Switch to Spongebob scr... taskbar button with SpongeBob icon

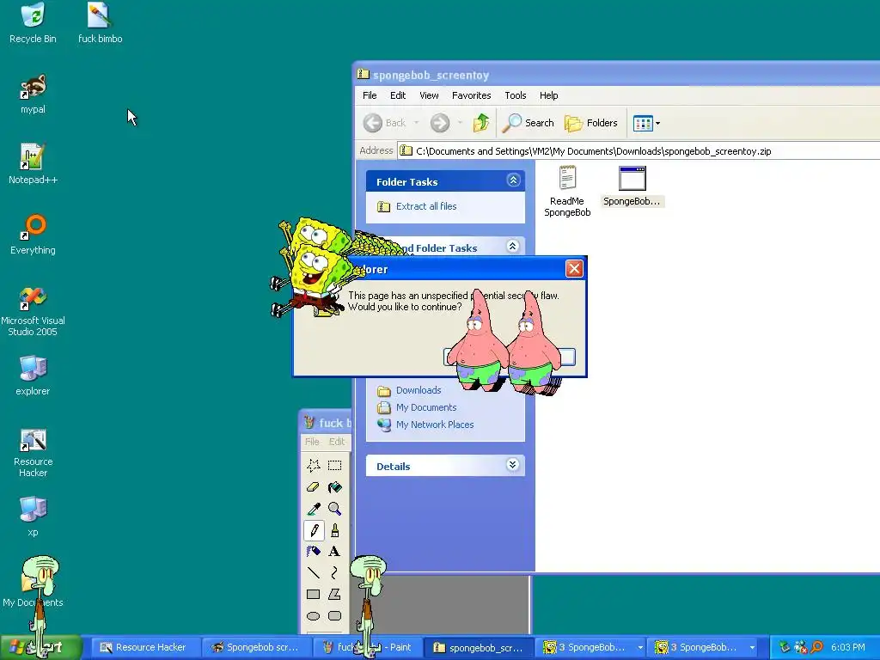coord(254,647)
